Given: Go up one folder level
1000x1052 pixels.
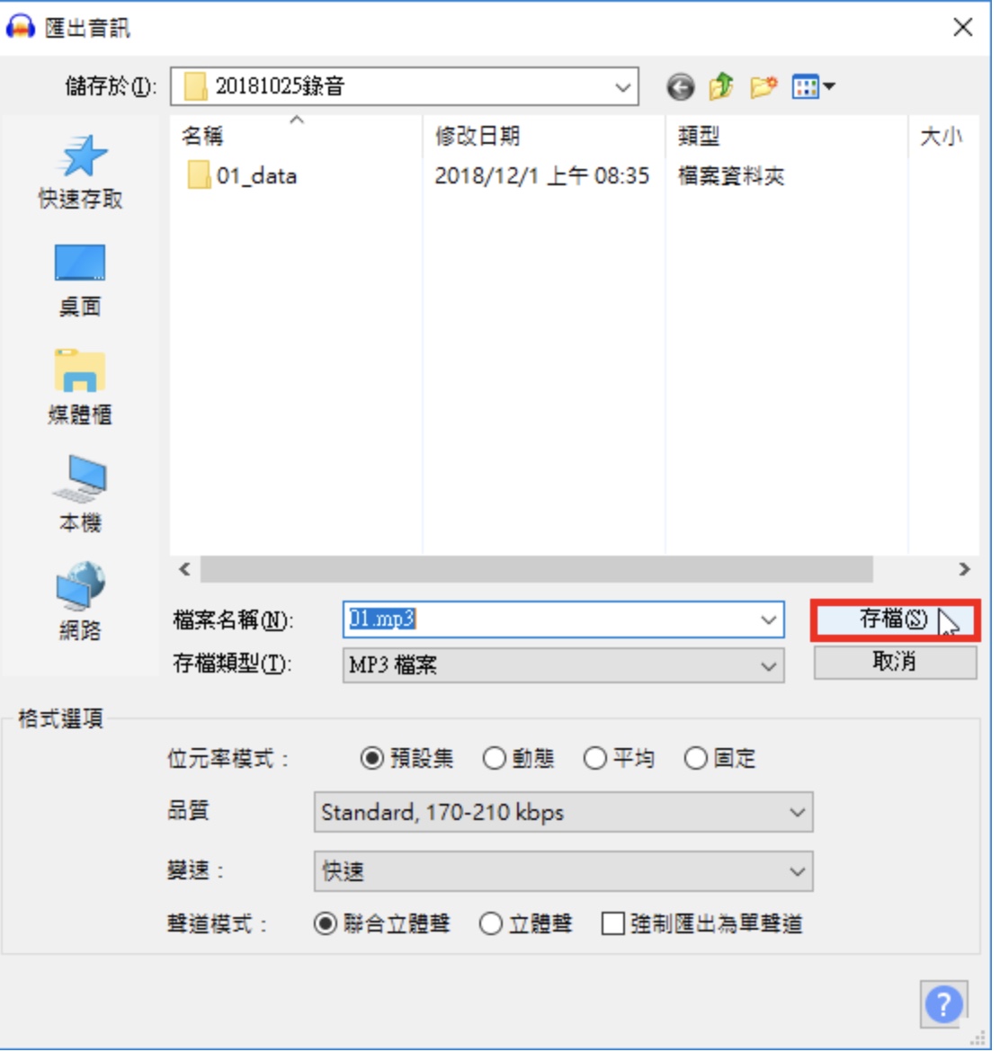Looking at the screenshot, I should (x=721, y=86).
